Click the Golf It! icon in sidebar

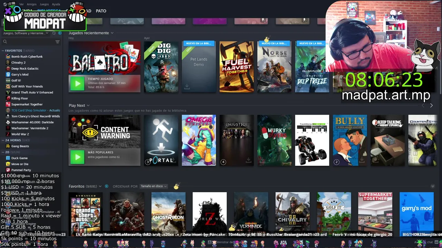click(x=8, y=80)
